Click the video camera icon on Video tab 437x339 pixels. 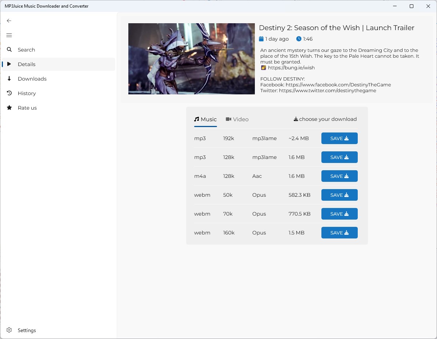pos(228,119)
